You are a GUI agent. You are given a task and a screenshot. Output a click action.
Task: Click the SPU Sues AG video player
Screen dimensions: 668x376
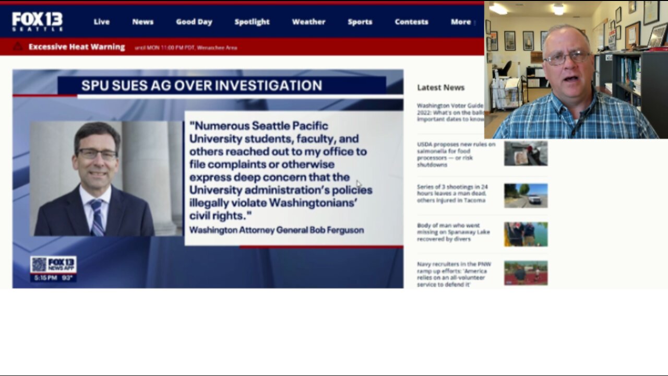tap(208, 179)
